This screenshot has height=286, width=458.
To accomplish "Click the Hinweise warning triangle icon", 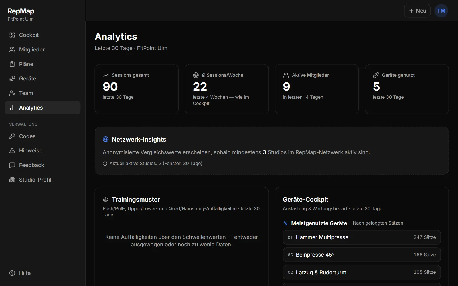I will (12, 151).
